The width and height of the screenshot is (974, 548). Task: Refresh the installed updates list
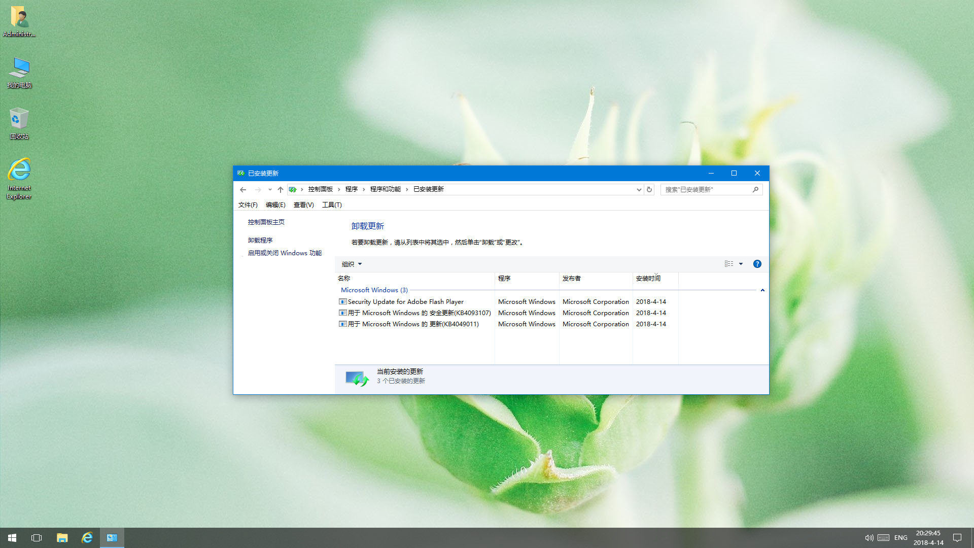pos(649,189)
